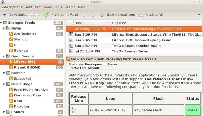This screenshot has width=203, height=116.
Task: Open the Search menu
Action: point(70,7)
